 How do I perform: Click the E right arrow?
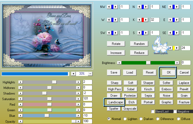click(177, 20)
